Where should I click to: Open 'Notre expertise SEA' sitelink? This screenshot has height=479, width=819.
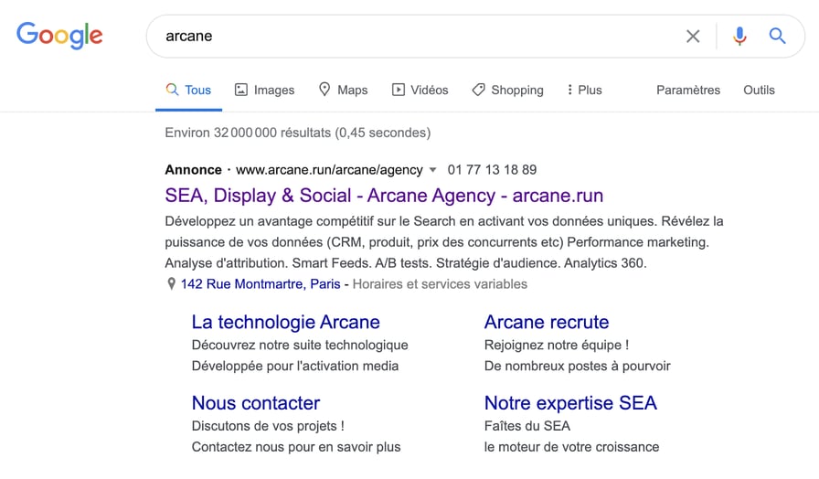(570, 403)
